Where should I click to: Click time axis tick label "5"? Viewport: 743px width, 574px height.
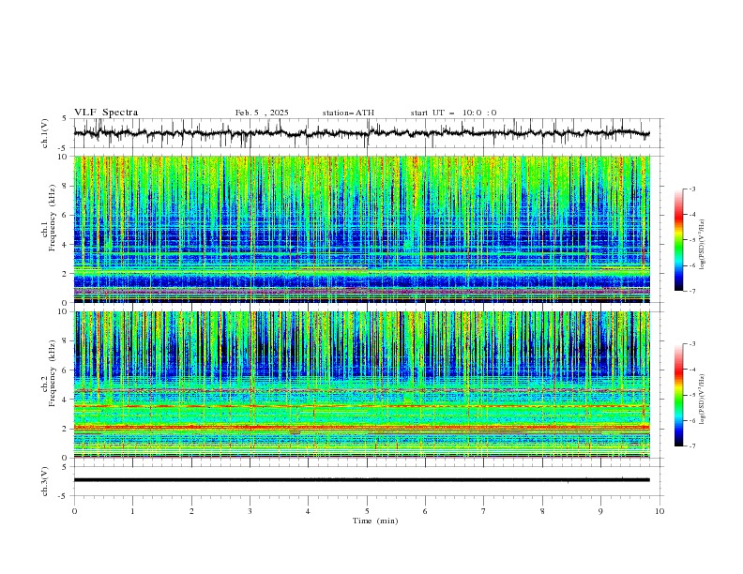pos(367,511)
